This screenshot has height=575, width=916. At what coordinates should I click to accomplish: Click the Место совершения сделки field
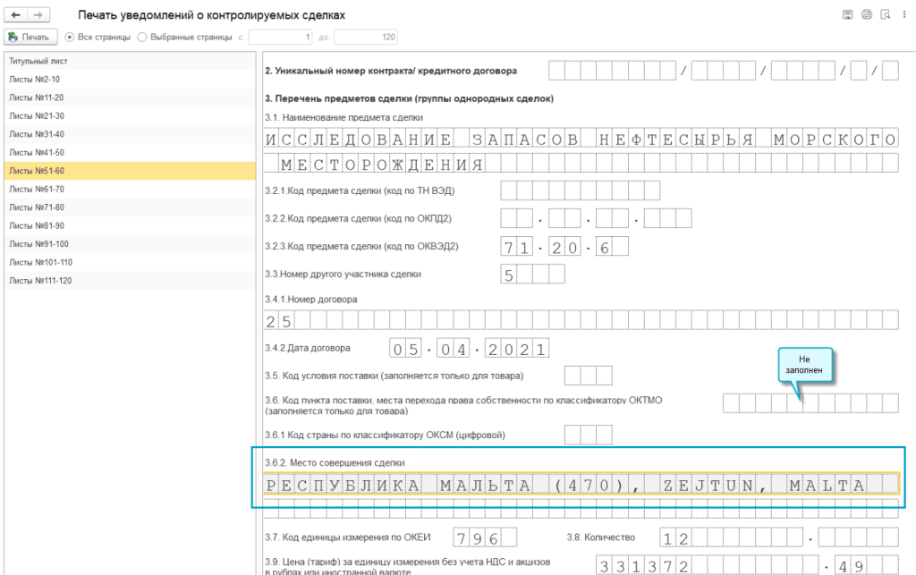tap(580, 486)
